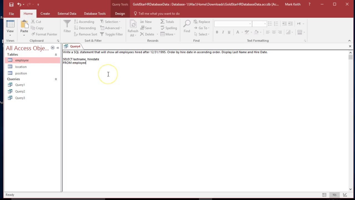Screen dimensions: 355x200
Task: Click Replace command
Action: point(202,22)
